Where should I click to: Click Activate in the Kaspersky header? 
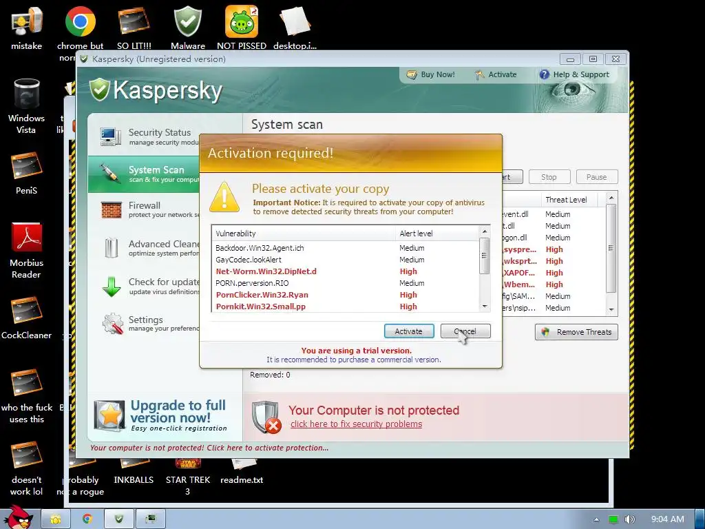496,74
